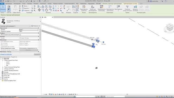Select Level 1 in project browser
This screenshot has height=98, width=174.
(8, 62)
